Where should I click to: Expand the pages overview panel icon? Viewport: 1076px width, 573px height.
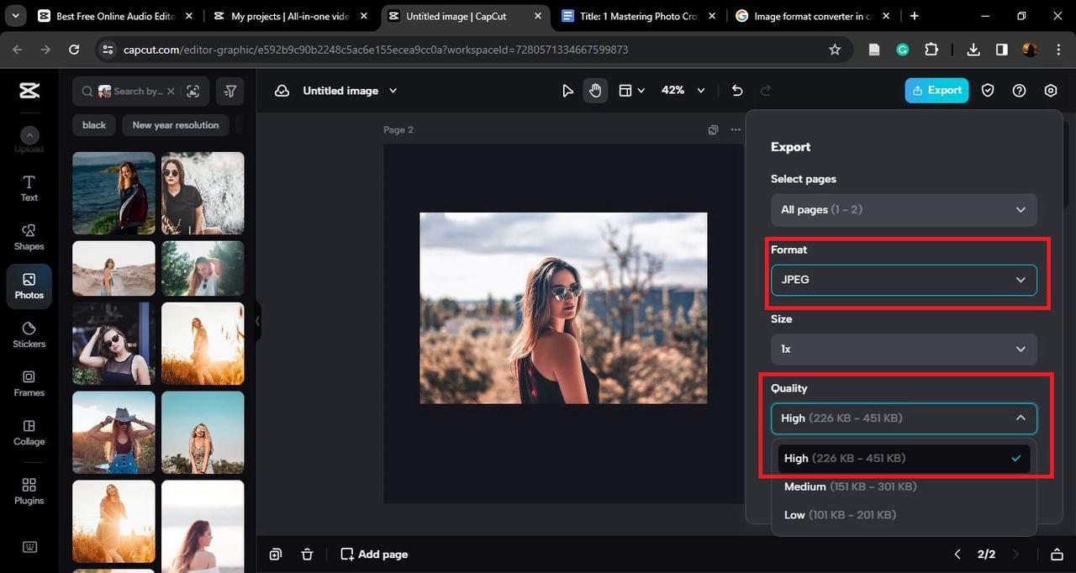[1058, 555]
